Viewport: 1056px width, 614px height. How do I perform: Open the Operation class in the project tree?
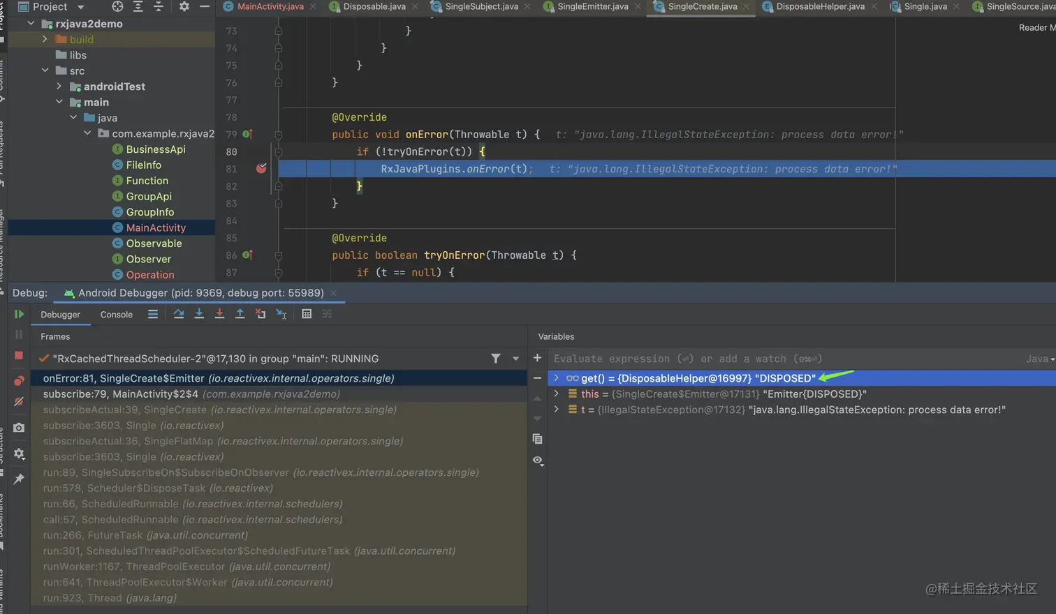click(150, 274)
